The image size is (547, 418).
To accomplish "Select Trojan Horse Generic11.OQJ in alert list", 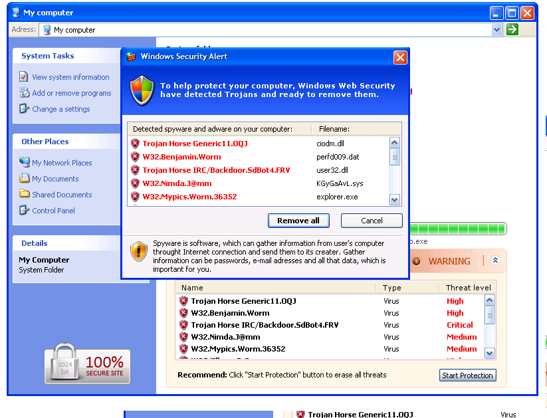I will [195, 144].
